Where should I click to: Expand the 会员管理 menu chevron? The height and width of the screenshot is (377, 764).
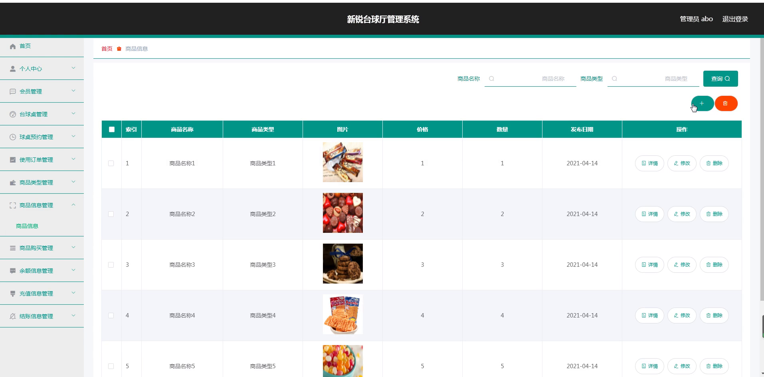[x=73, y=91]
